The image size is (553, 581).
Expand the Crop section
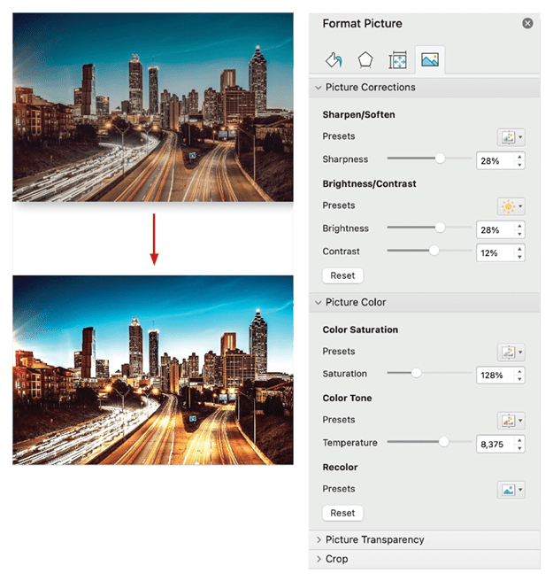coord(319,559)
